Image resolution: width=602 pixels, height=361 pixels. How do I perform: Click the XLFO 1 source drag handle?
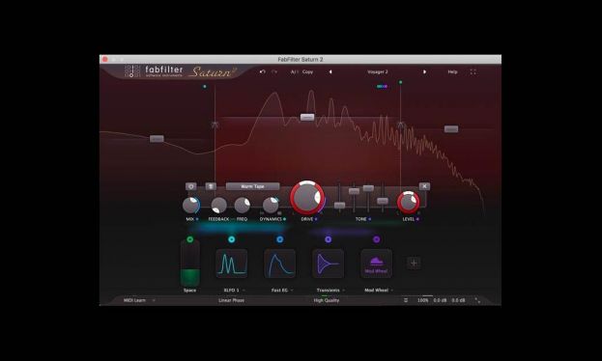click(232, 239)
